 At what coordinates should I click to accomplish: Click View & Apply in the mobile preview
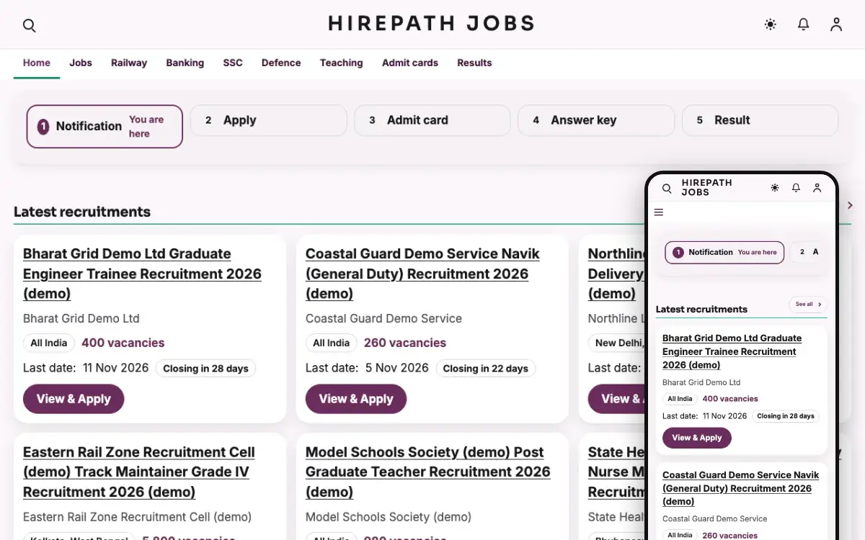coord(697,438)
